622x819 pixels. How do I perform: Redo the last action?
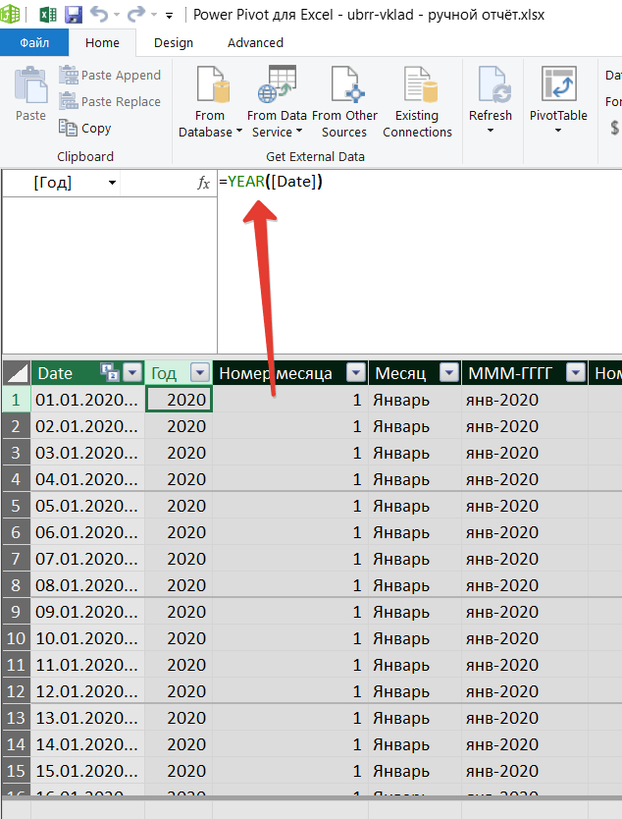(x=136, y=14)
